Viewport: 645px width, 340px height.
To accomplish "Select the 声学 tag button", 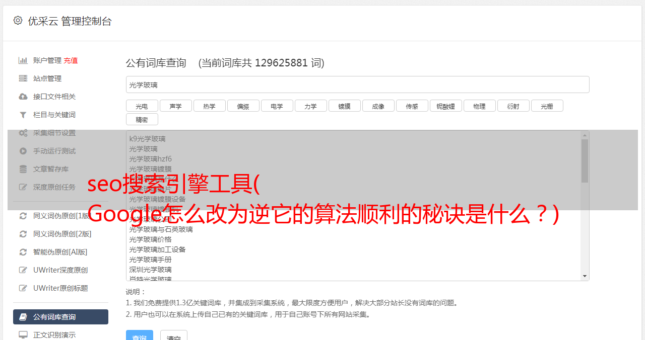I will pos(175,106).
